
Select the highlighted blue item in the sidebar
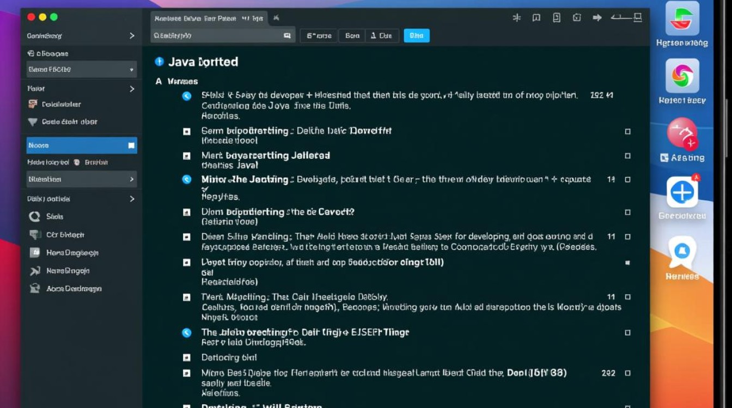76,146
